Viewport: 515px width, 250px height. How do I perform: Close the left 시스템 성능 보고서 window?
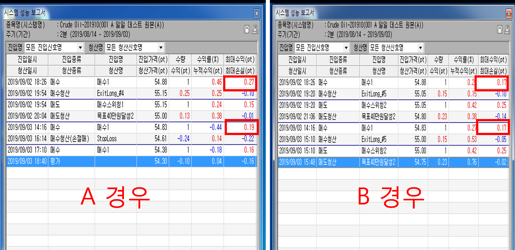[x=256, y=13]
